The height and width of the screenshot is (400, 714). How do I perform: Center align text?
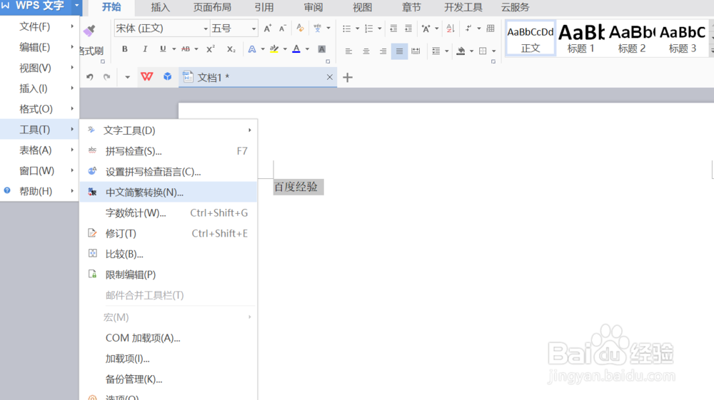pyautogui.click(x=366, y=51)
